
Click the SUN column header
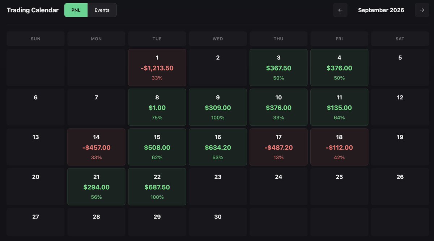pos(35,39)
